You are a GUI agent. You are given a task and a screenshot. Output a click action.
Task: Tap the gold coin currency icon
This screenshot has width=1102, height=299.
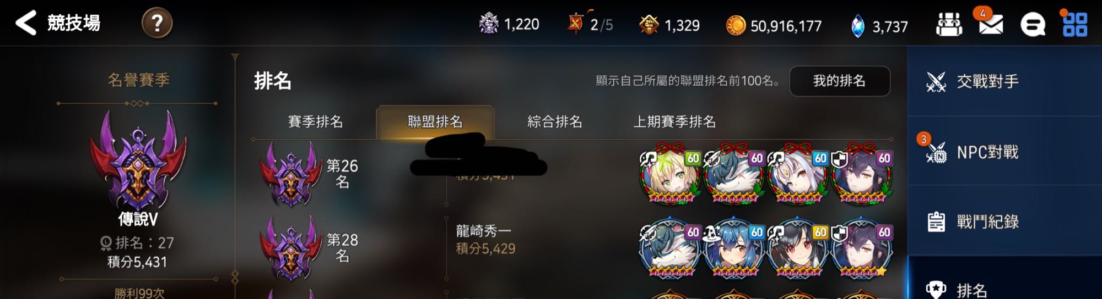[736, 25]
